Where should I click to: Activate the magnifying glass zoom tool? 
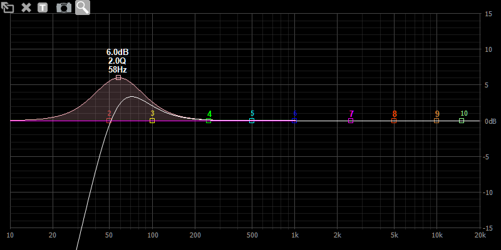pos(83,7)
